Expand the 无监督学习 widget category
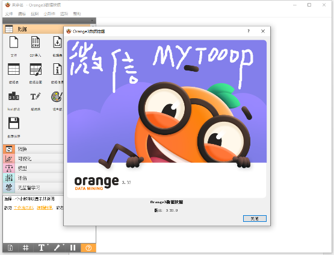Viewport: 334px width, 255px height. coord(33,187)
